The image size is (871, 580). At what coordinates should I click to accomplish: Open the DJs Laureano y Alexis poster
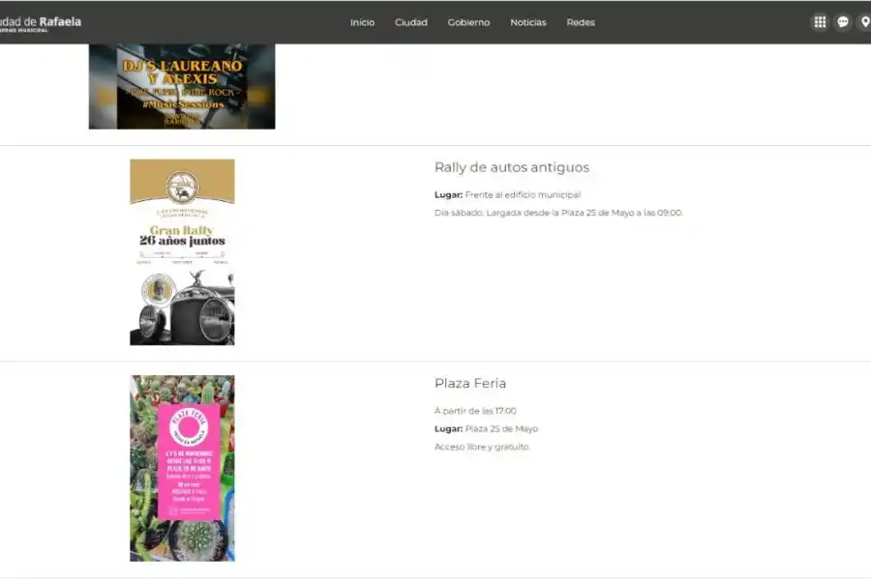tap(182, 87)
